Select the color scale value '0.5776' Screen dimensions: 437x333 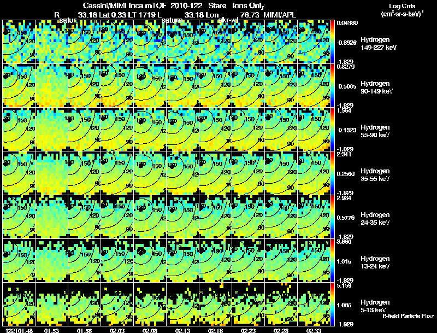point(347,218)
